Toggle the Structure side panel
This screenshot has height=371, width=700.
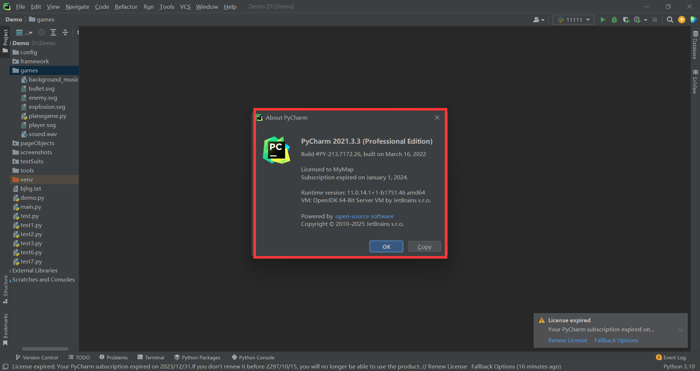(x=5, y=290)
